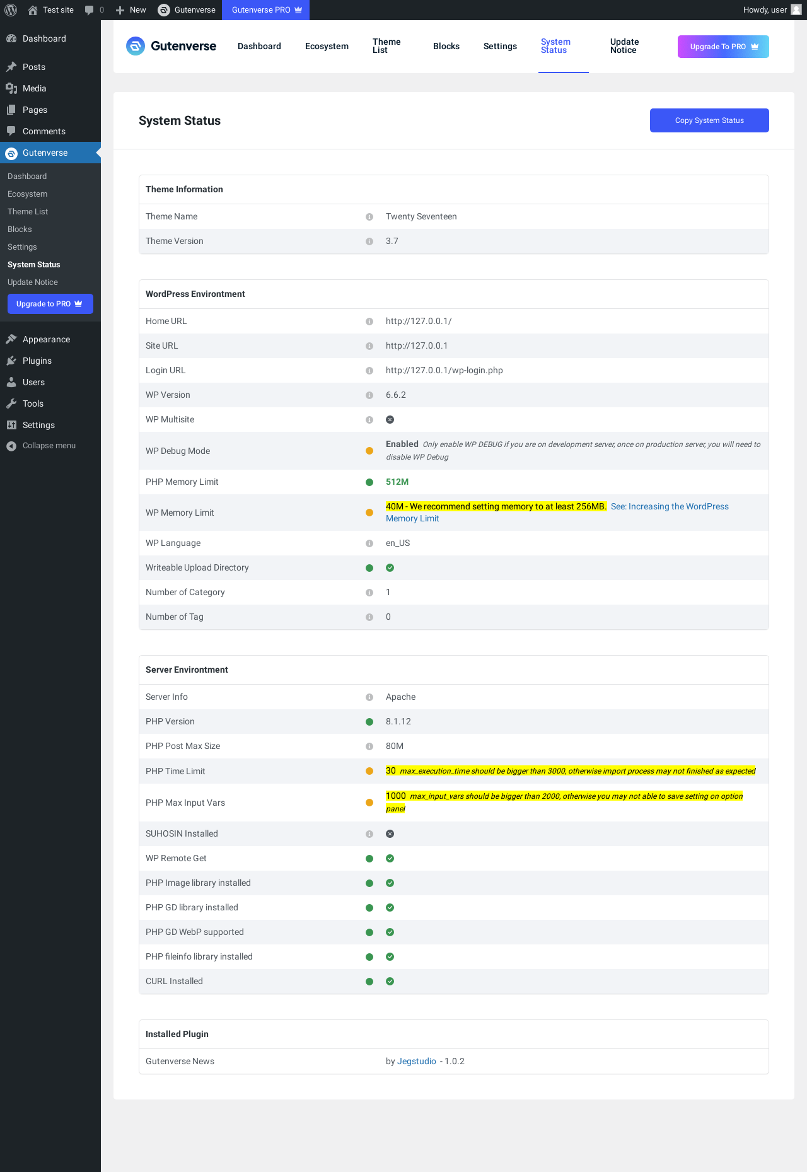Open the Howdy, user account menu
Screen dimensions: 807x1172
click(765, 10)
